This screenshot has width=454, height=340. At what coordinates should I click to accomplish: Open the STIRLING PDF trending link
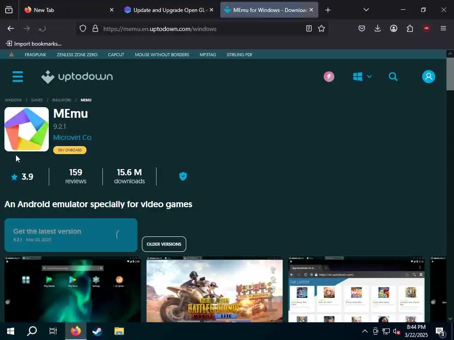tap(239, 54)
